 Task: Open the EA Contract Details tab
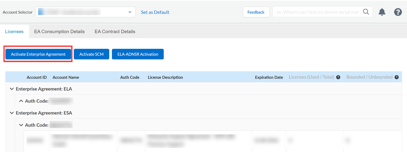click(x=115, y=32)
